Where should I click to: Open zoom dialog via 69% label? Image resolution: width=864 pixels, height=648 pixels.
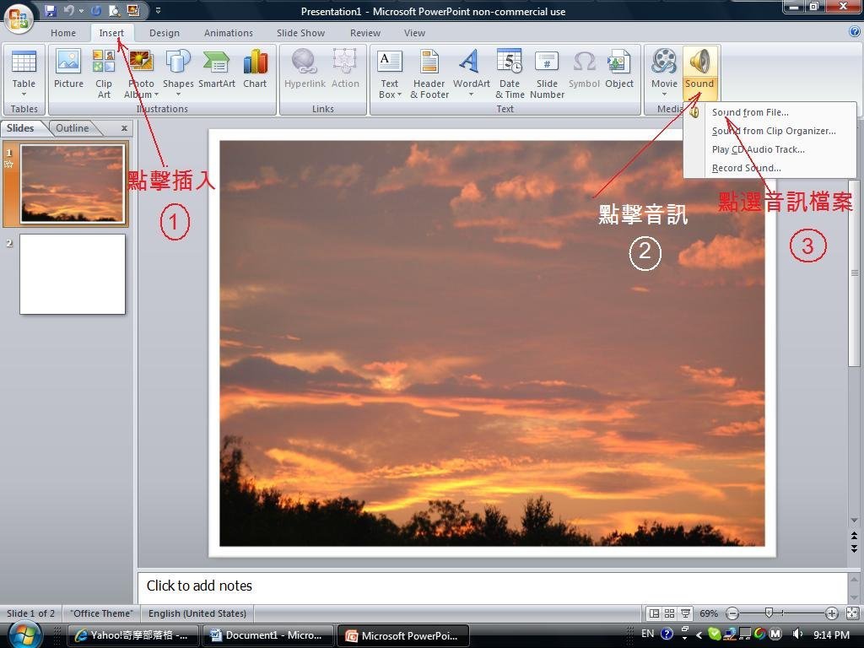709,613
